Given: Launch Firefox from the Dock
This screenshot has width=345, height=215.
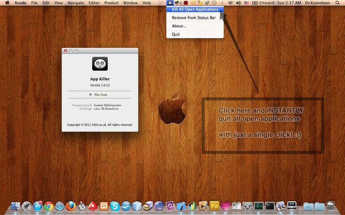Looking at the screenshot, I should [x=71, y=206].
